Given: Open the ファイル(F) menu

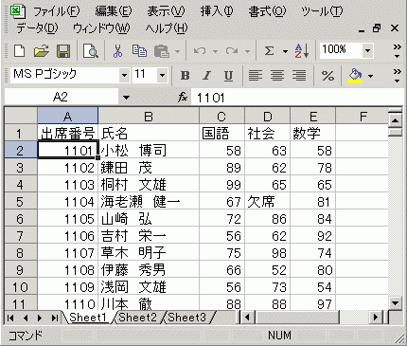Looking at the screenshot, I should (x=56, y=11).
